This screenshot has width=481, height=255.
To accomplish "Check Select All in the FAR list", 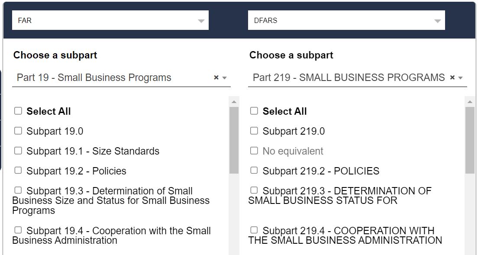I will tap(18, 111).
